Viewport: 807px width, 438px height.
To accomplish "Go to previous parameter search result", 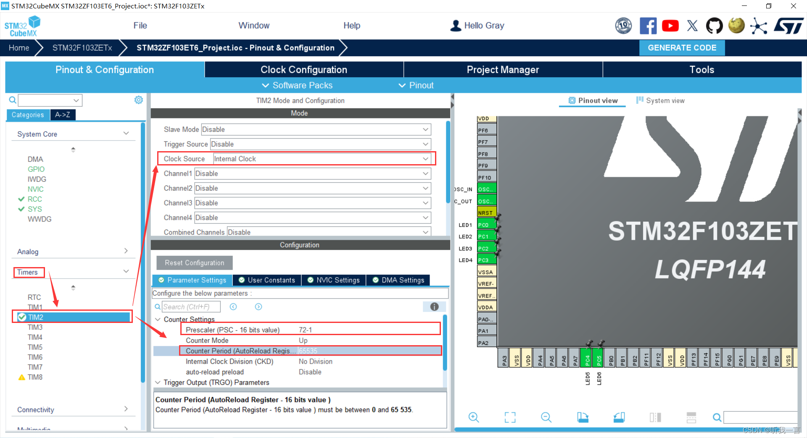I will 233,307.
